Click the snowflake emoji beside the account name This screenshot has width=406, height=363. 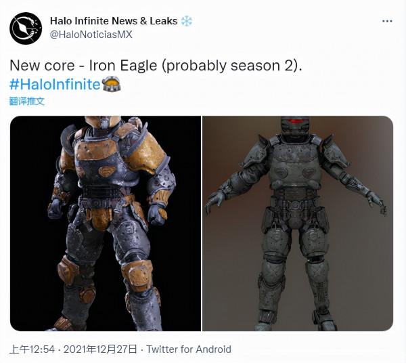pyautogui.click(x=187, y=21)
